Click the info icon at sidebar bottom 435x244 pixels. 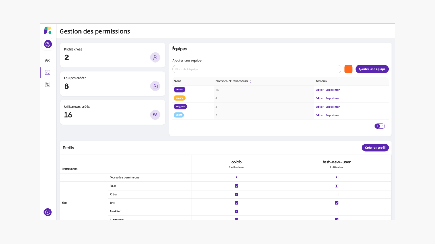click(48, 212)
